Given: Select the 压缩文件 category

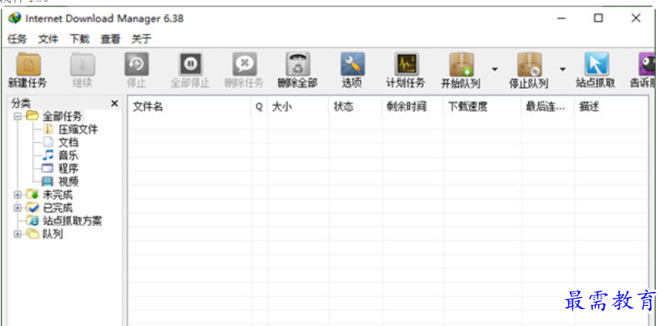Looking at the screenshot, I should point(78,129).
